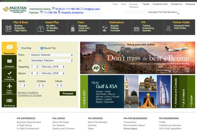Image resolution: width=197 pixels, height=131 pixels.
Task: Open Business Class Services footer link
Action: pos(29,122)
